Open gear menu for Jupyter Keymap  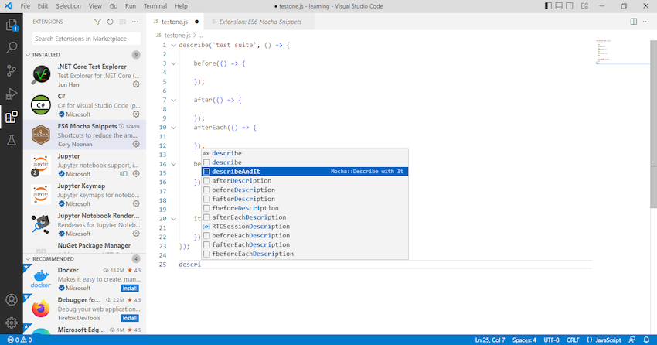tap(136, 203)
